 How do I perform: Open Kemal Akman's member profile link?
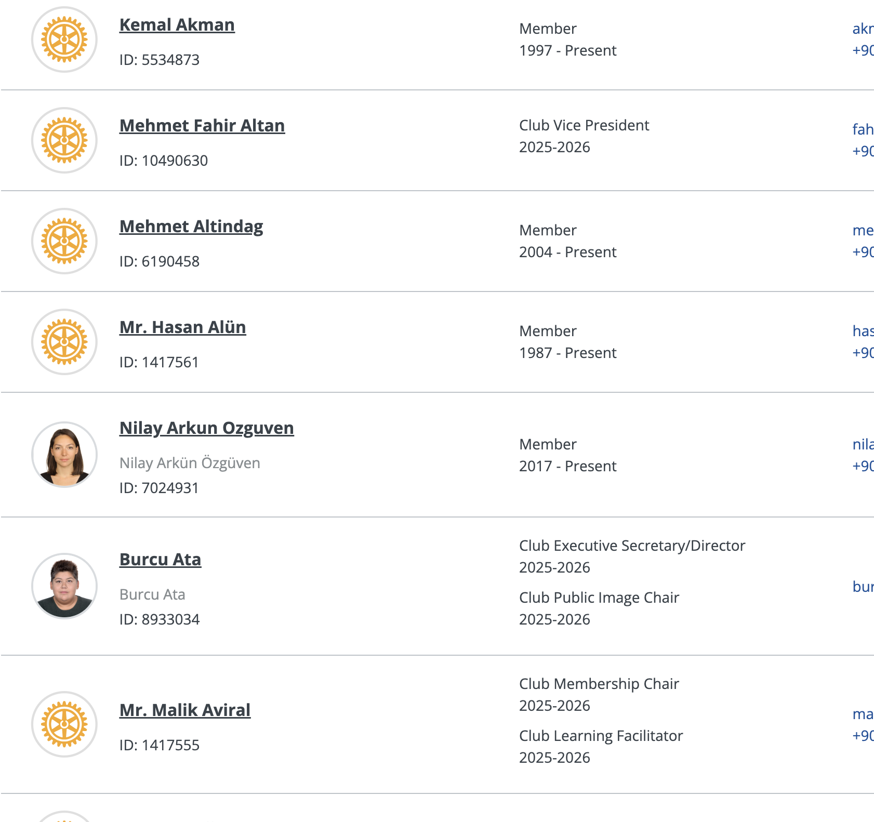point(177,25)
